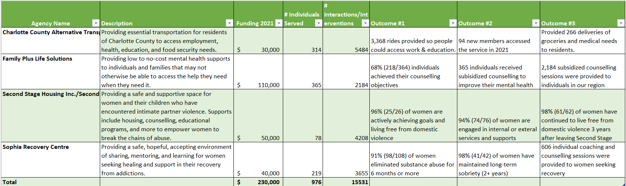
Task: Open the # Individuals Served filter dropdown
Action: pyautogui.click(x=319, y=23)
